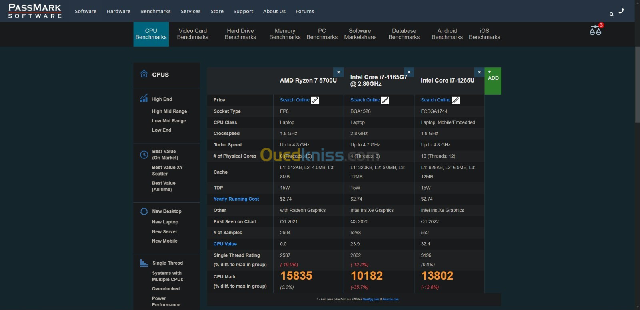Image resolution: width=640 pixels, height=310 pixels.
Task: Click Search Online for AMD Ryzen 7 5700U
Action: pyautogui.click(x=294, y=100)
